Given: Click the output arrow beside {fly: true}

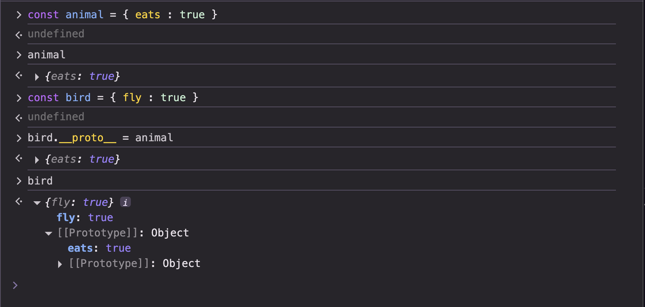Looking at the screenshot, I should 19,202.
